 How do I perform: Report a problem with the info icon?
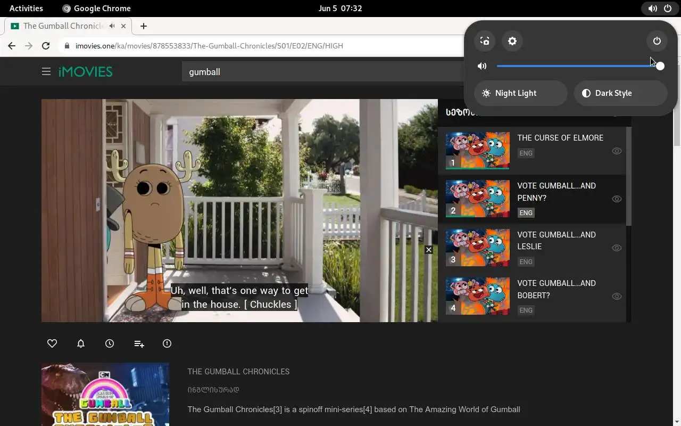click(x=167, y=343)
